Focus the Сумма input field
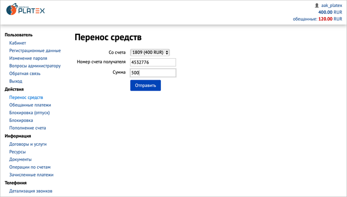Screen dimensions: 347x197 (153, 73)
